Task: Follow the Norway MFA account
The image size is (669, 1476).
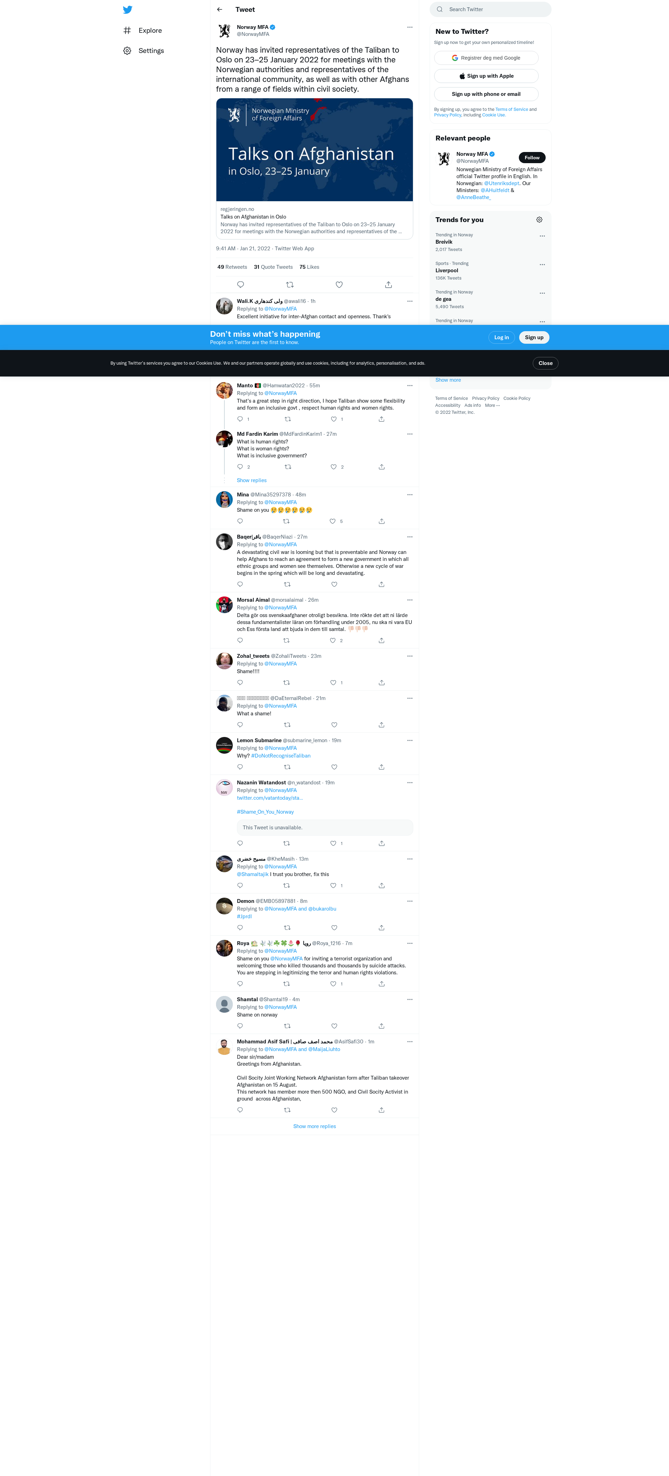Action: coord(531,158)
